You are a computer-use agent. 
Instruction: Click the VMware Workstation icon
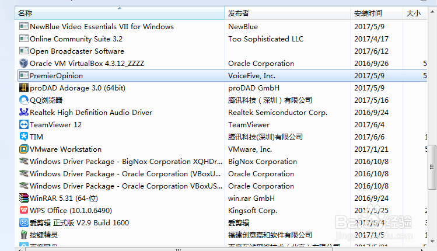(x=24, y=149)
